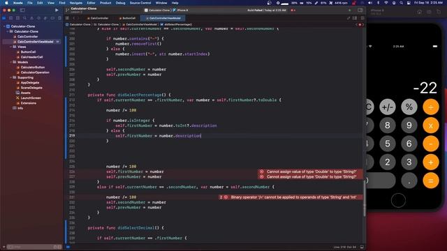Open the Report navigator icon
The image size is (447, 251).
click(x=59, y=18)
